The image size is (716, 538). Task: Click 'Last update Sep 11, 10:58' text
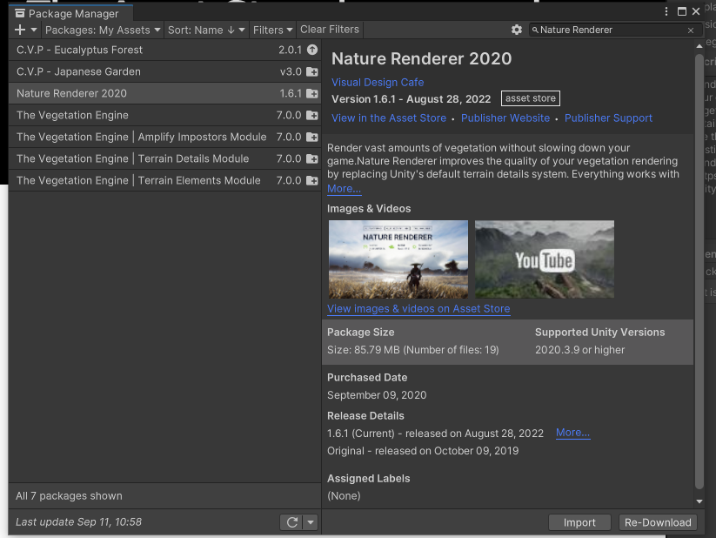(78, 522)
